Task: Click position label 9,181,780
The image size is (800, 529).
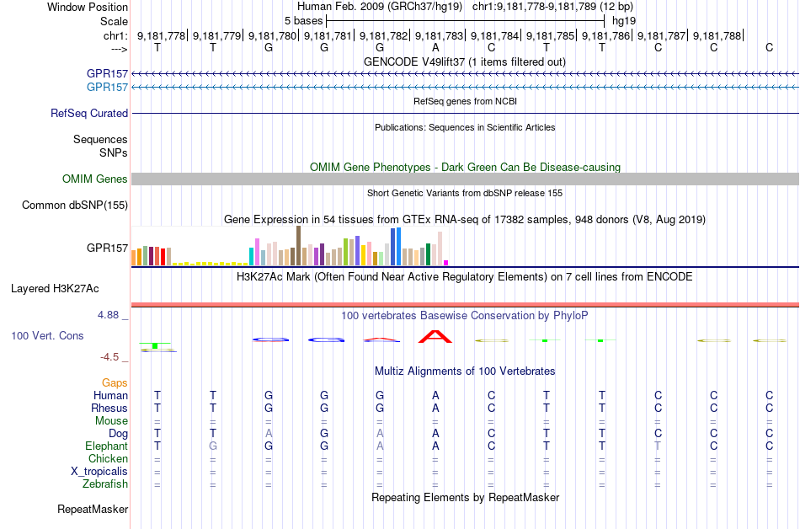Action: click(273, 35)
